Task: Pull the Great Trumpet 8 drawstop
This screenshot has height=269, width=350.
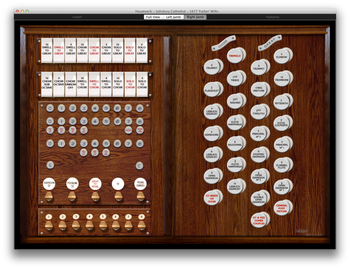Action: tap(259, 67)
